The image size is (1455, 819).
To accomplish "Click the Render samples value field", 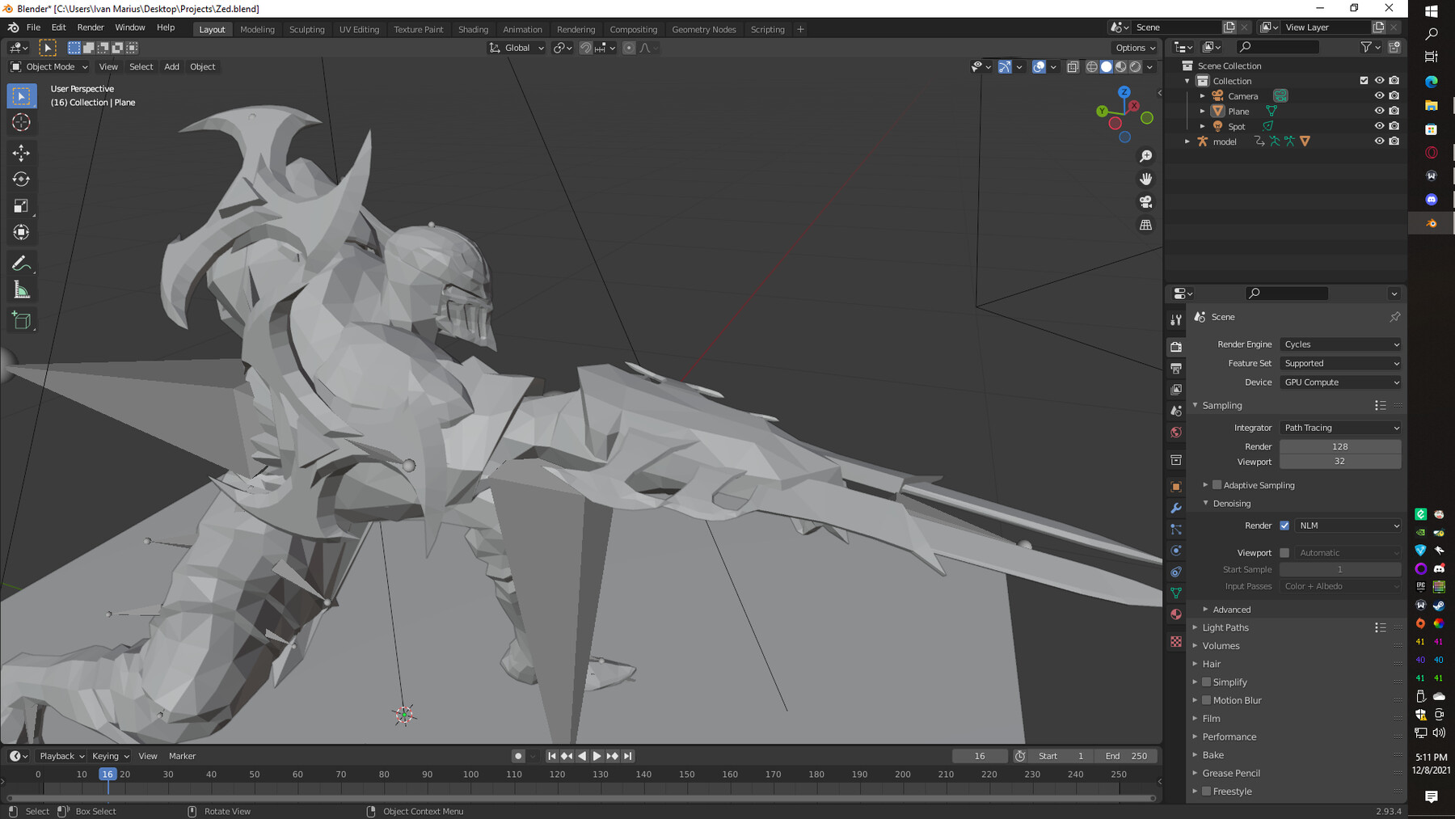I will [x=1339, y=446].
